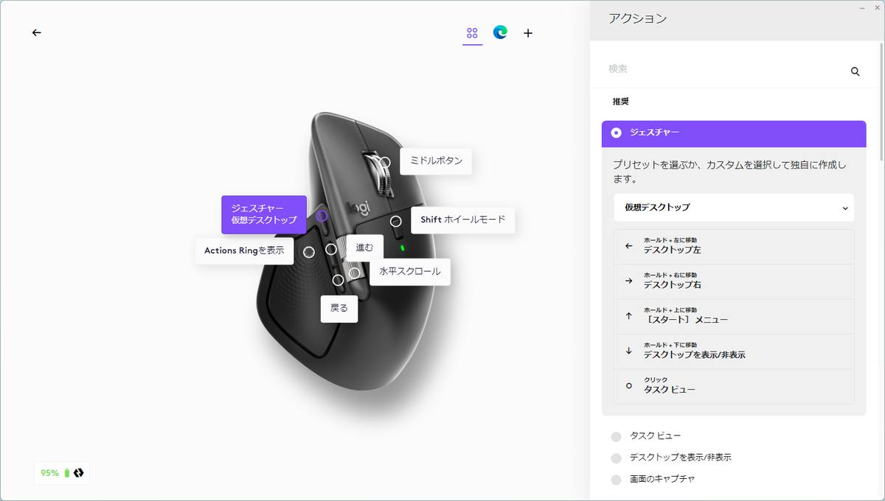885x501 pixels.
Task: Select the middle button wheel marker
Action: point(384,162)
